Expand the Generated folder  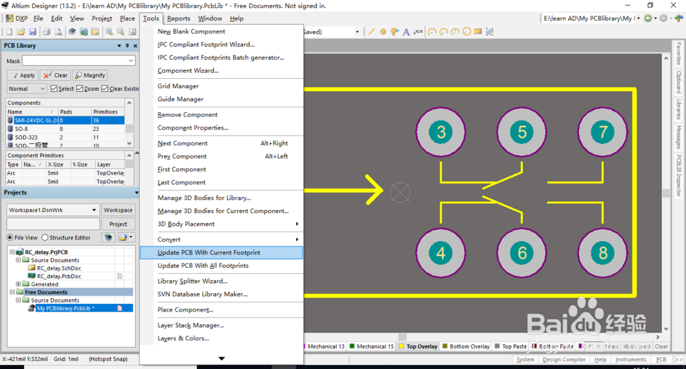19,284
